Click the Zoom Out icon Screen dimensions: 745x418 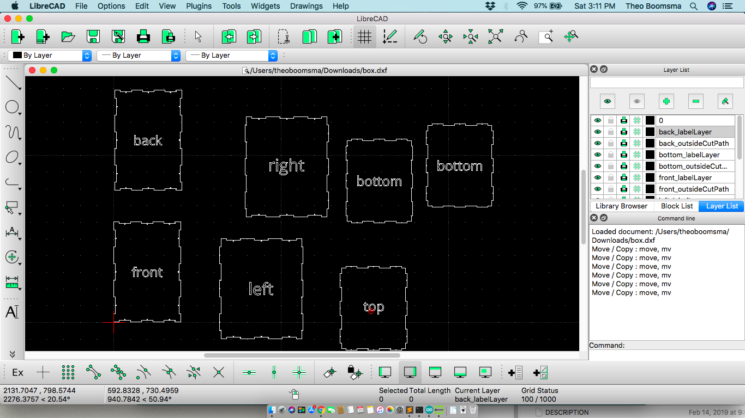click(x=470, y=36)
